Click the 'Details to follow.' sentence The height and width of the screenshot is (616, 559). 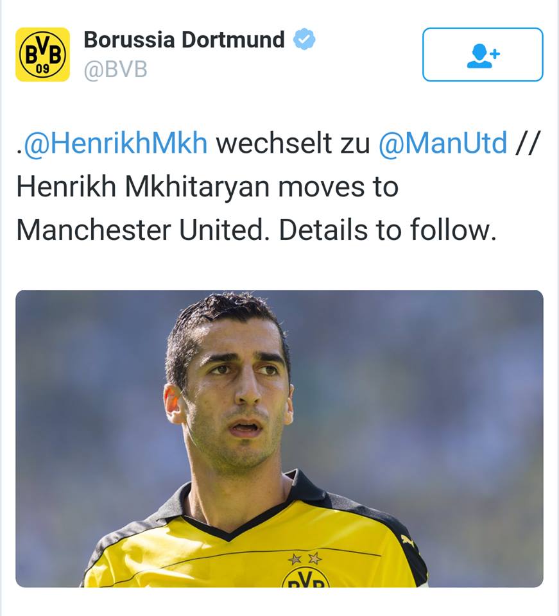pos(388,230)
